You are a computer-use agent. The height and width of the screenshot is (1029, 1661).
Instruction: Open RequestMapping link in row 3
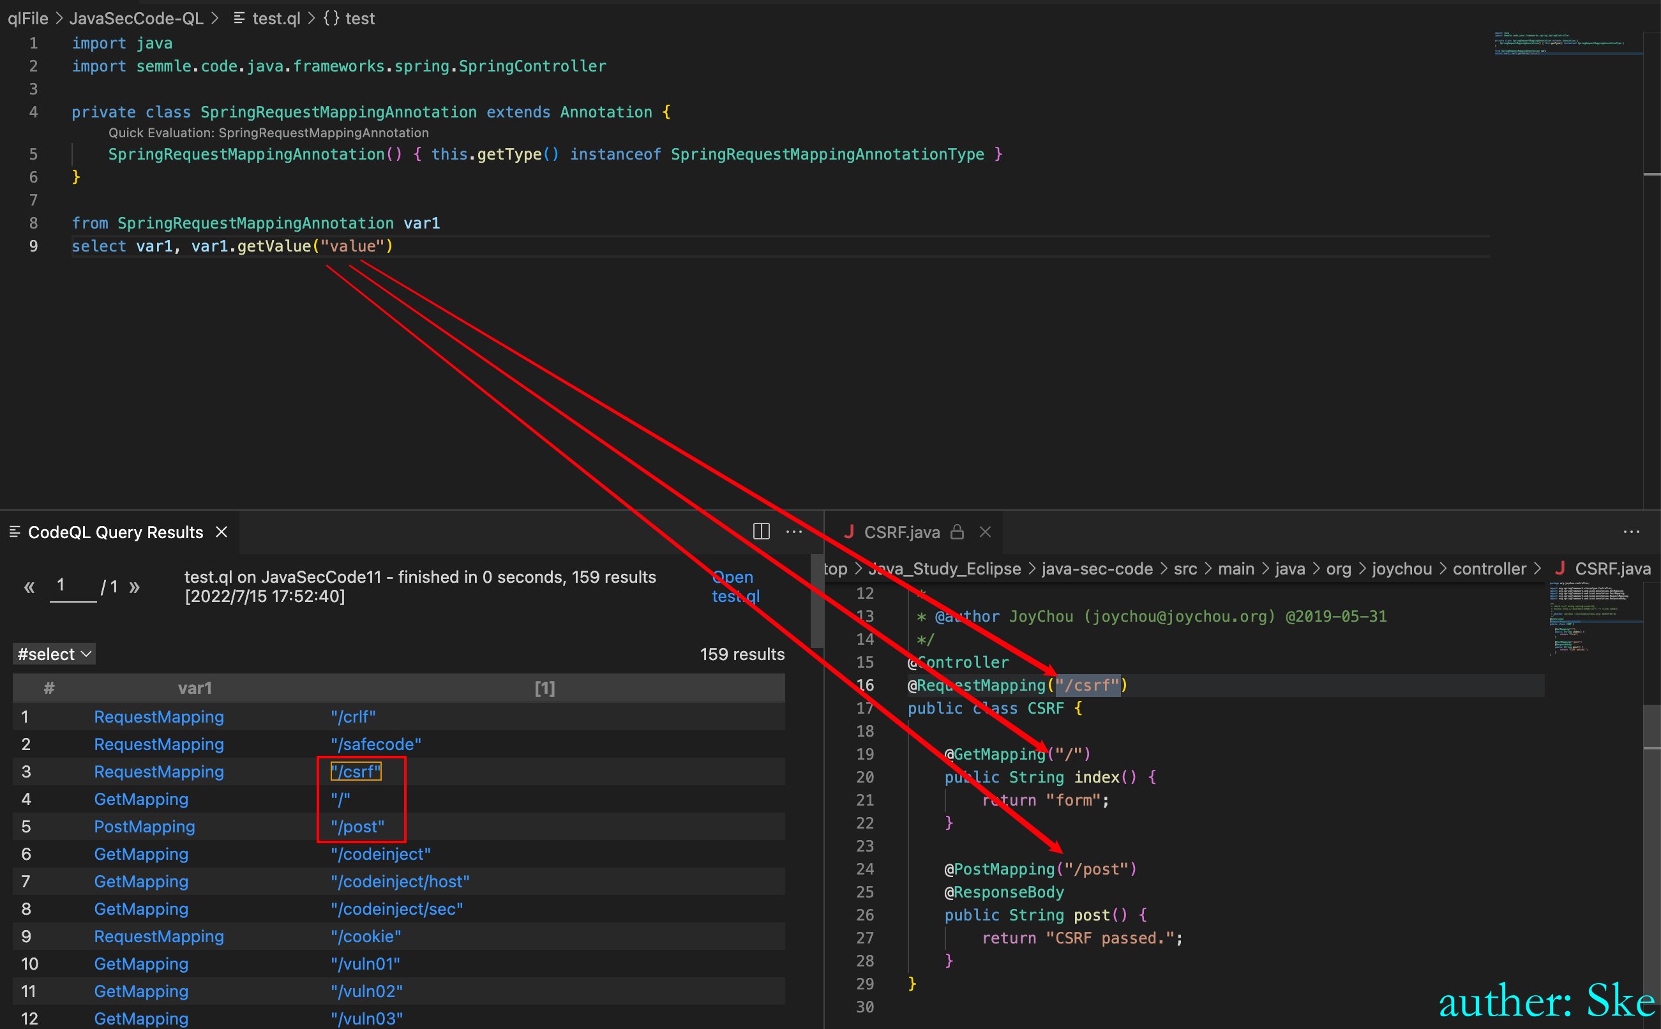click(x=158, y=772)
